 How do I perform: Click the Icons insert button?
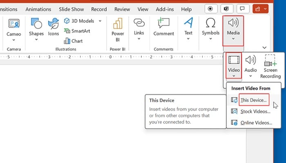coord(54,27)
